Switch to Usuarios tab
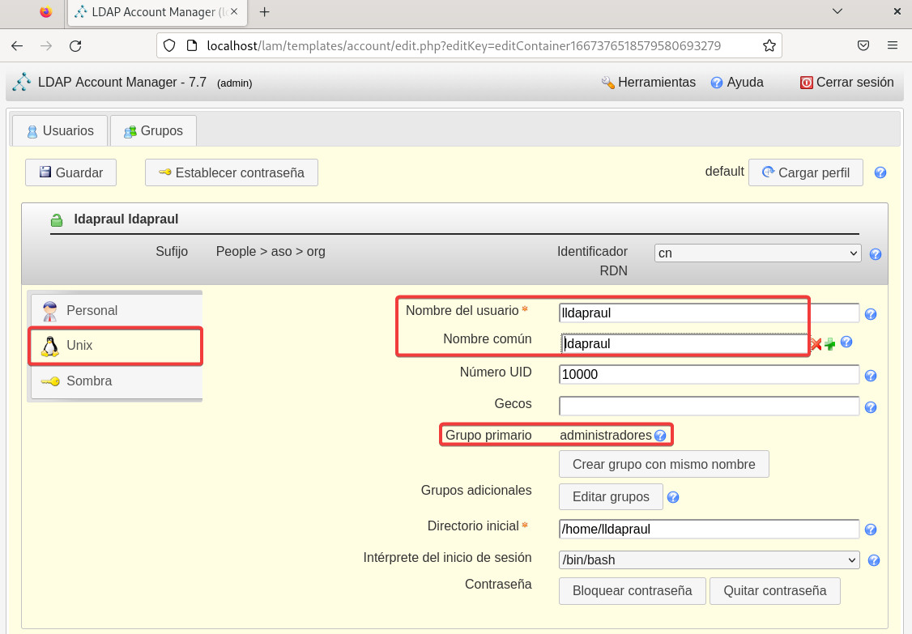The image size is (912, 634). click(x=59, y=130)
